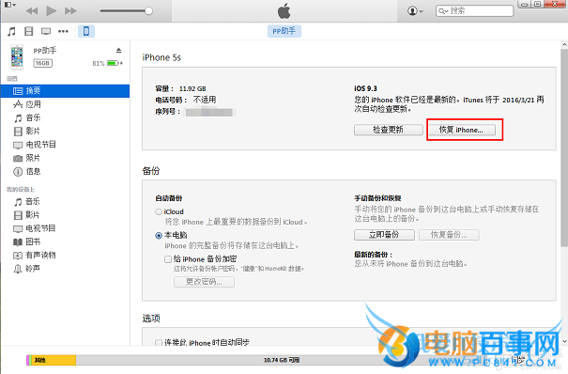Open the Movies library icon in toolbar
This screenshot has width=568, height=374.
tap(28, 31)
